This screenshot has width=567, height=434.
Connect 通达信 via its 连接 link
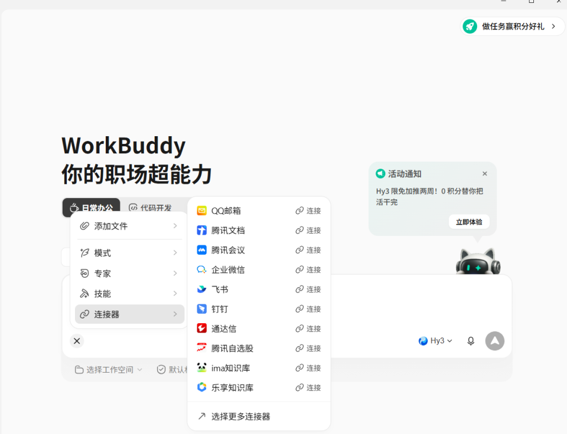click(308, 328)
